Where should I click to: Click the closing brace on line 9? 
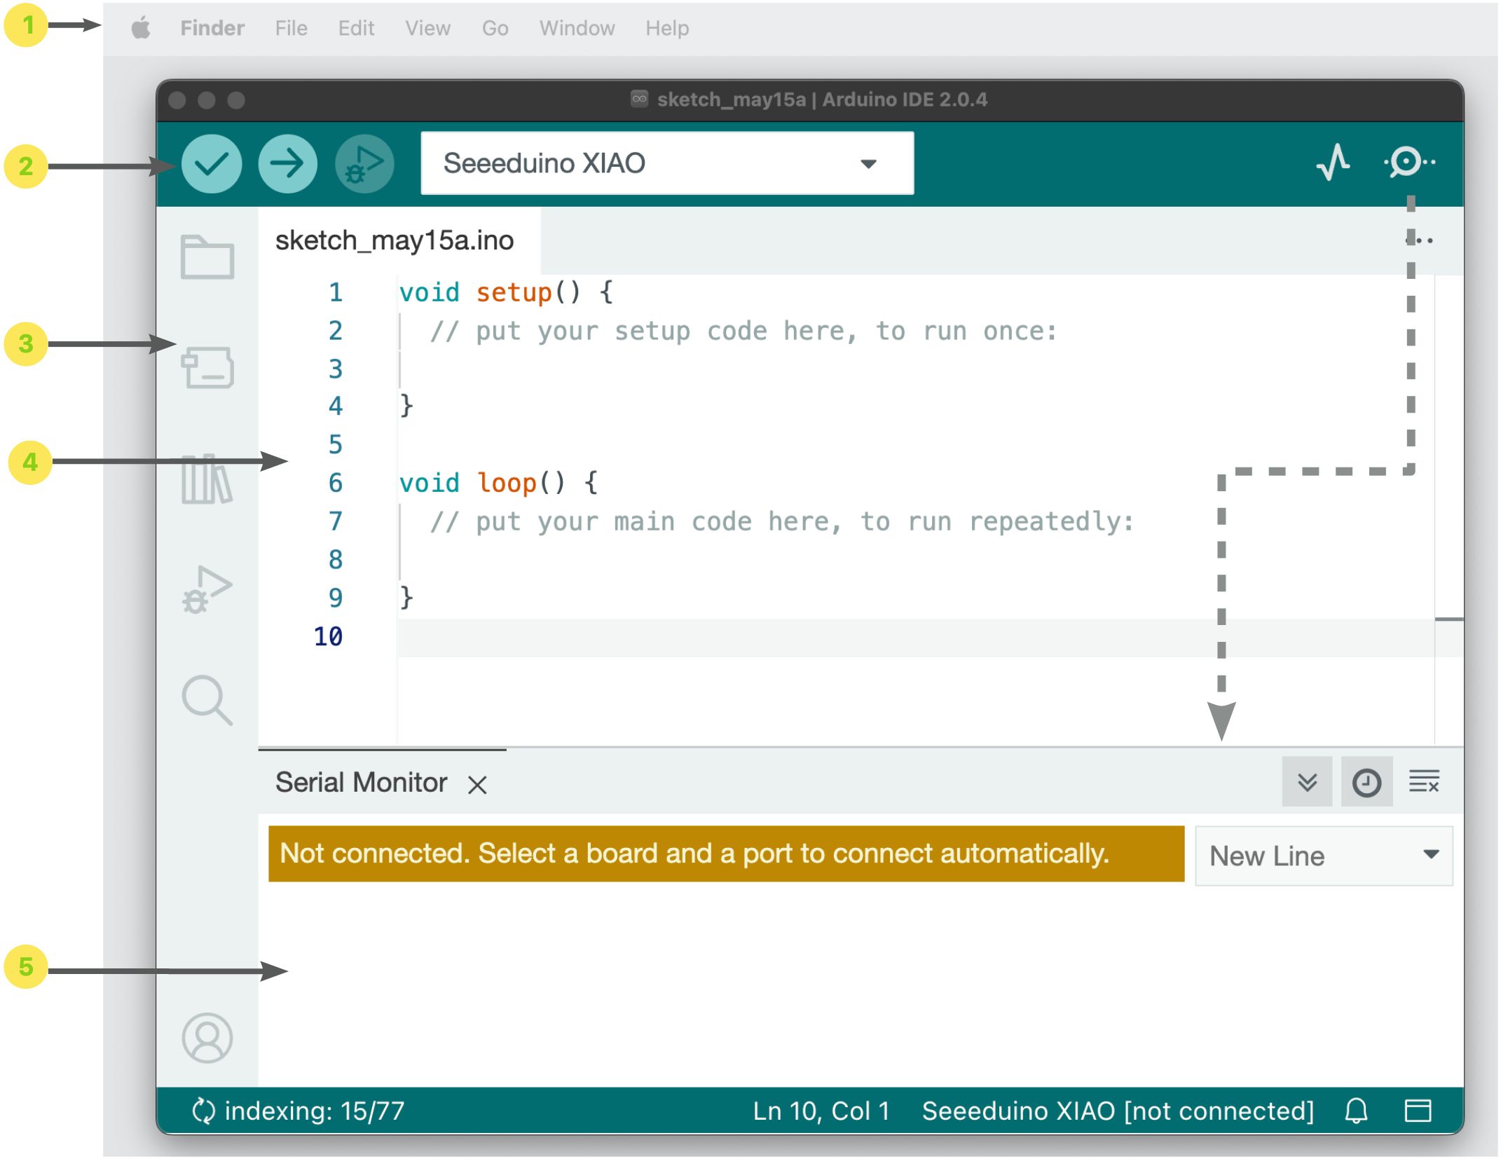pyautogui.click(x=406, y=598)
